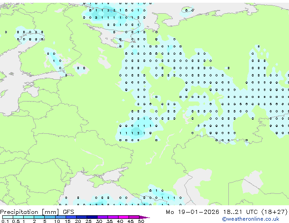Click the '18..21 UTC' time text
This screenshot has height=223, width=289.
[240, 212]
